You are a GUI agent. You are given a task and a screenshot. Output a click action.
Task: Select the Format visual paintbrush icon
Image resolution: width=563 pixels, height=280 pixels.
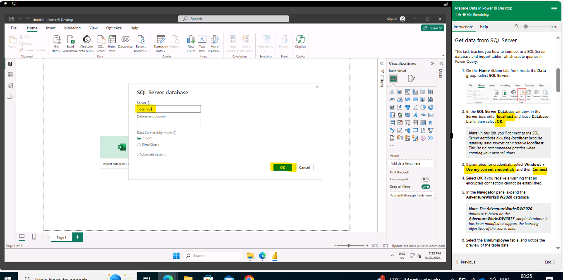pos(411,78)
